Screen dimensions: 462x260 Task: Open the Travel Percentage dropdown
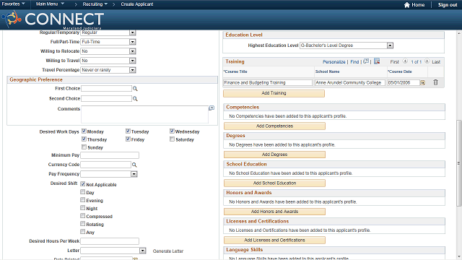pyautogui.click(x=133, y=70)
